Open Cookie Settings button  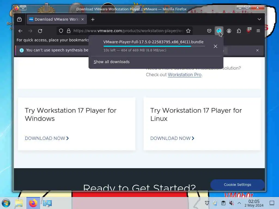pos(237,185)
